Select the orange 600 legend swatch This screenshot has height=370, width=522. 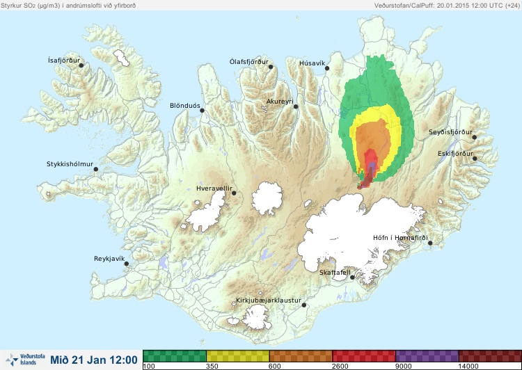tap(301, 356)
